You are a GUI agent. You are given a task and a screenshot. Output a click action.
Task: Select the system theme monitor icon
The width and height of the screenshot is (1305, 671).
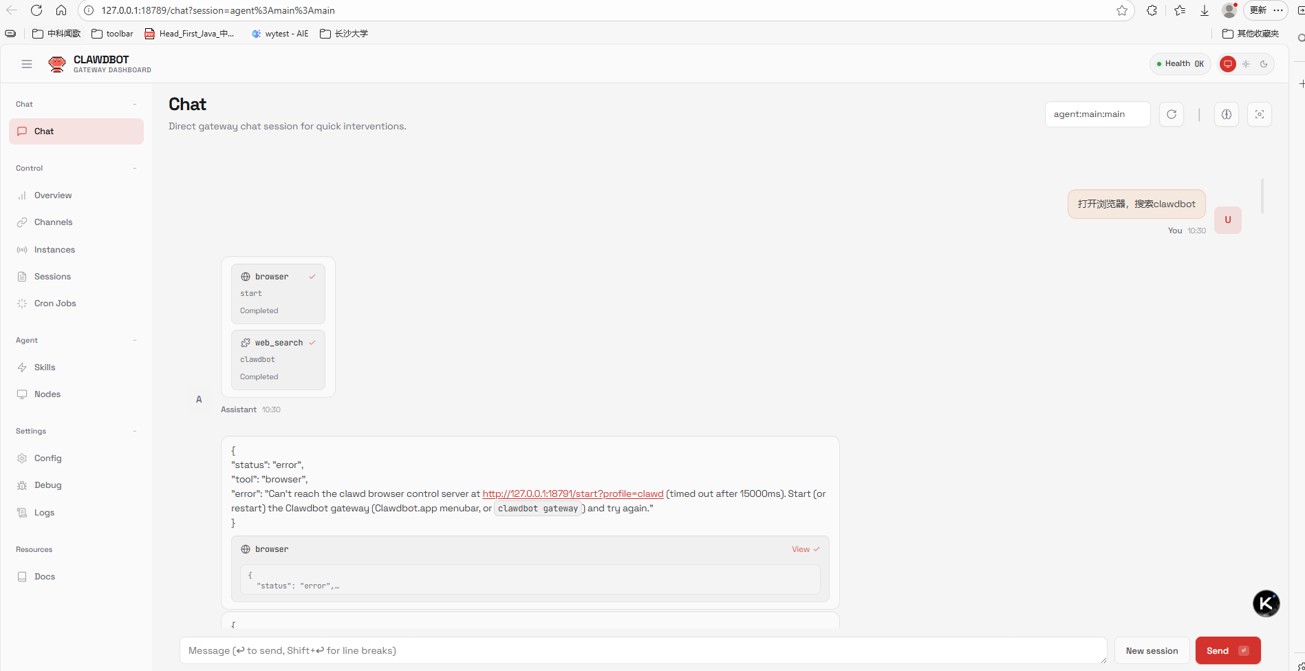1227,64
